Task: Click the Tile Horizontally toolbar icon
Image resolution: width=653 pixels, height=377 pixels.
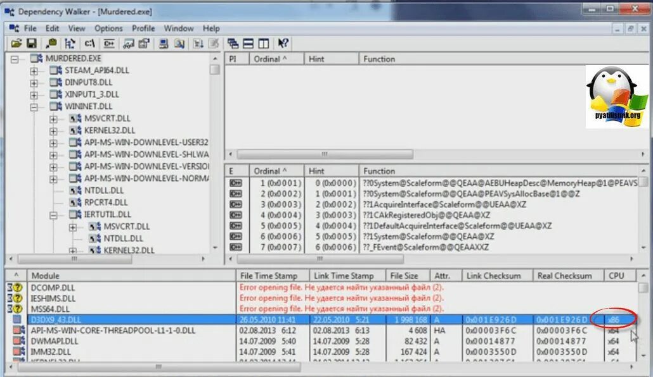Action: [x=249, y=43]
